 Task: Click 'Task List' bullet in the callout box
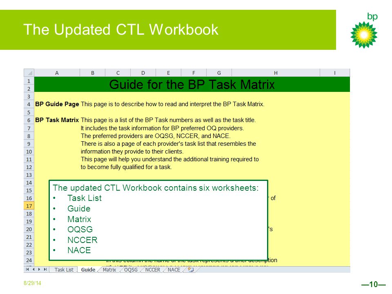click(85, 198)
